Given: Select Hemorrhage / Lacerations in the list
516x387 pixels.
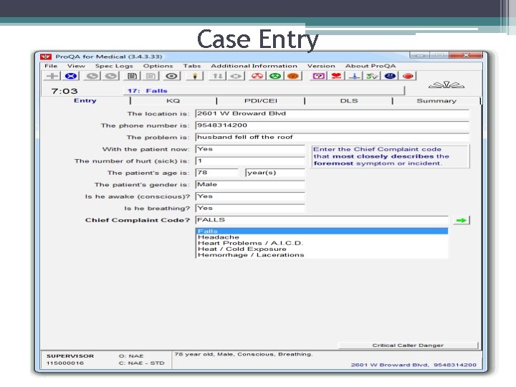Looking at the screenshot, I should (x=322, y=255).
